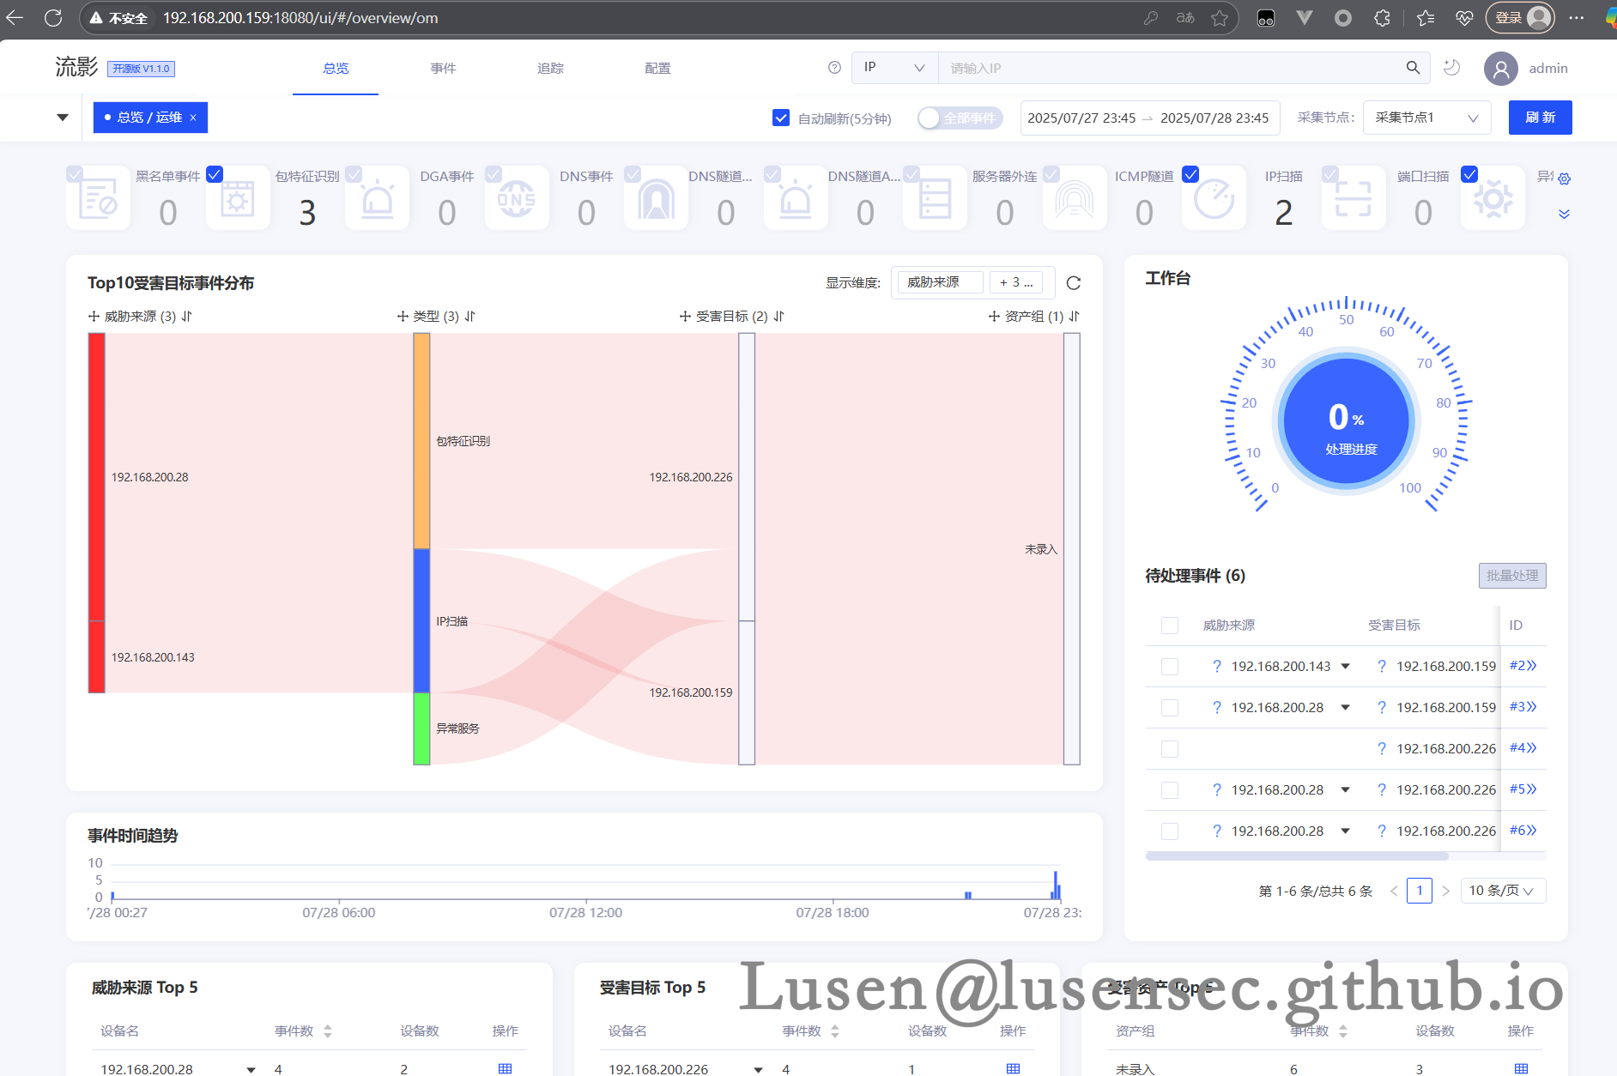Open table icon for 192.168.200.28 threat source
The image size is (1617, 1076).
pos(505,1068)
